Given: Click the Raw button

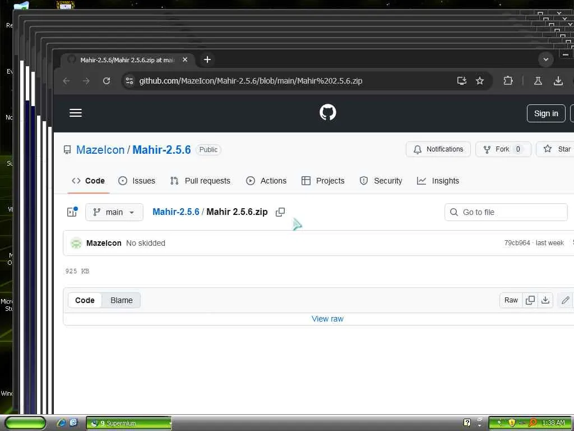Looking at the screenshot, I should tap(511, 300).
